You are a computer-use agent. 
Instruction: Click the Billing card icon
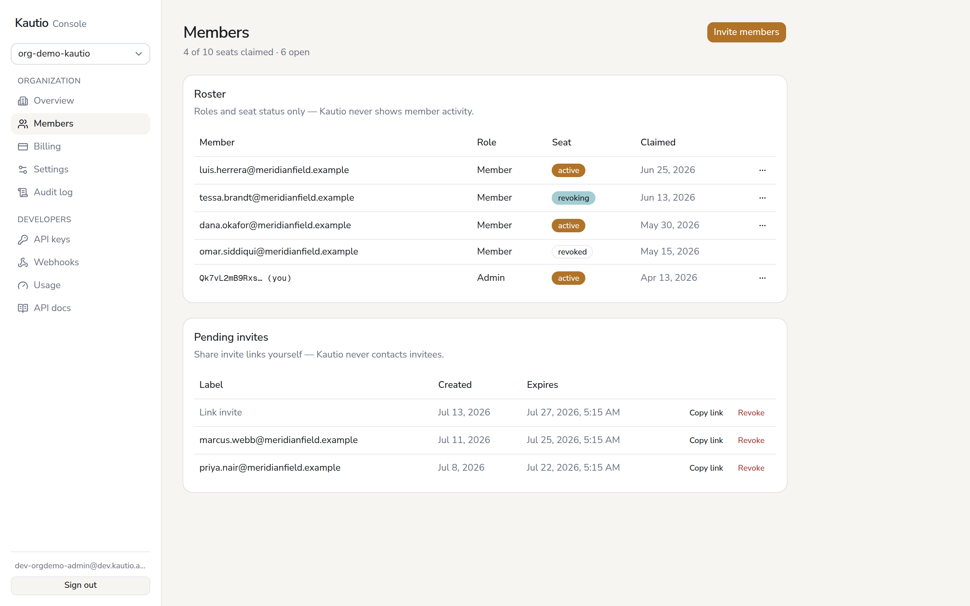click(23, 147)
